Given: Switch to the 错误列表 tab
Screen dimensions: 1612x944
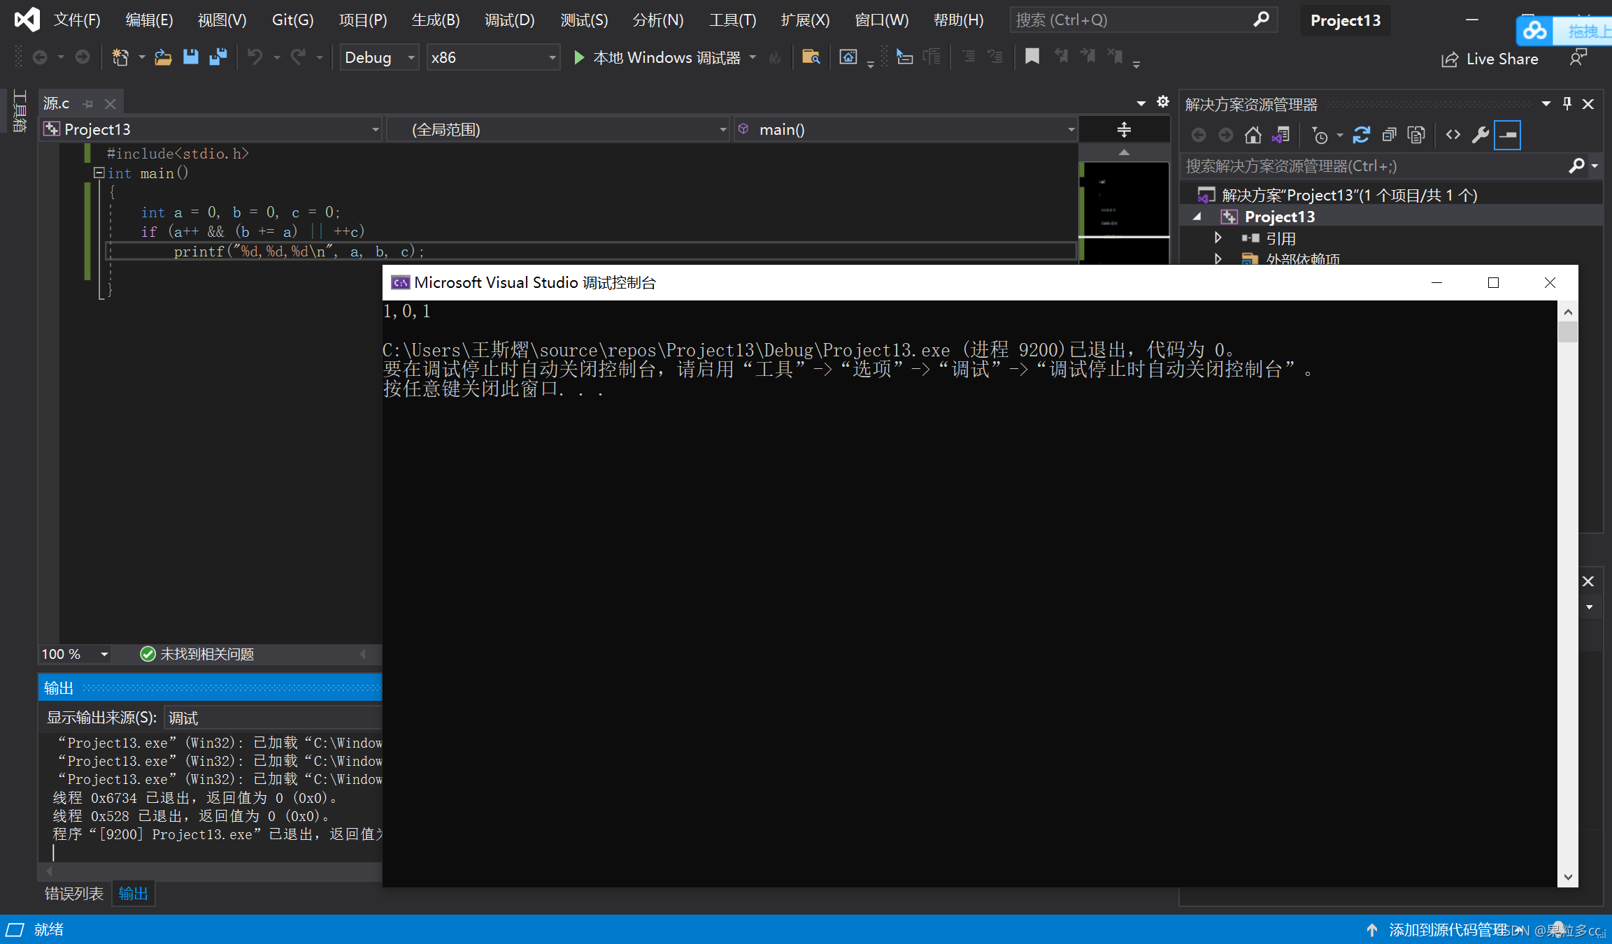Looking at the screenshot, I should click(73, 894).
